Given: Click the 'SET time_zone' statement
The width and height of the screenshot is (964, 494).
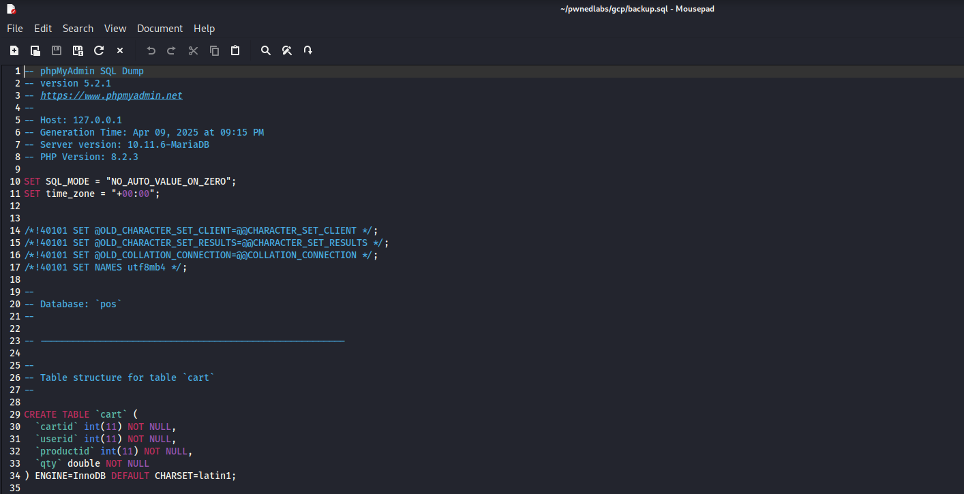Looking at the screenshot, I should 92,194.
